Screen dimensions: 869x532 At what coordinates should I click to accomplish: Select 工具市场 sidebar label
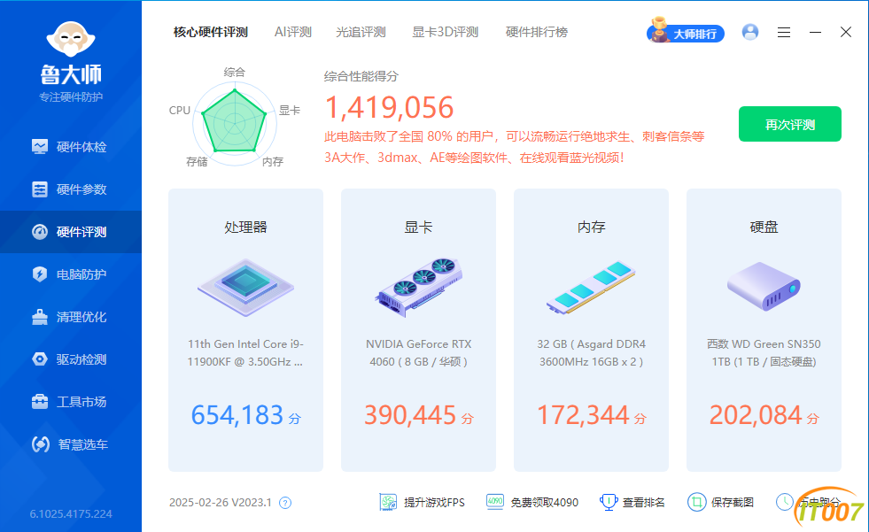81,402
